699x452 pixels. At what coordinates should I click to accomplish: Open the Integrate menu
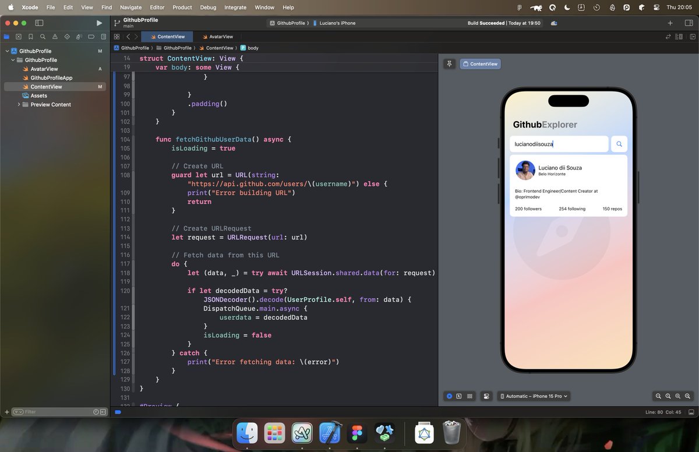point(235,8)
